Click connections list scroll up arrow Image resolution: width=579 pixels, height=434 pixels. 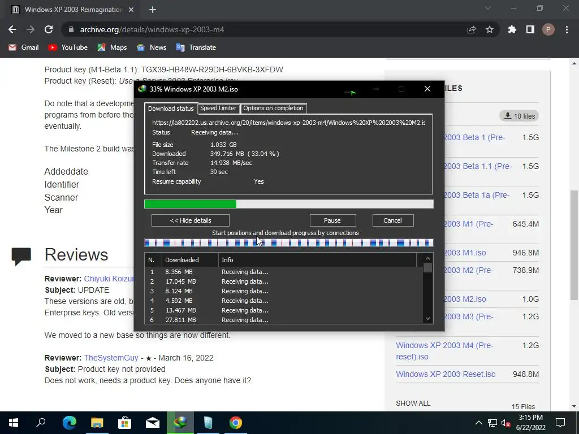427,258
